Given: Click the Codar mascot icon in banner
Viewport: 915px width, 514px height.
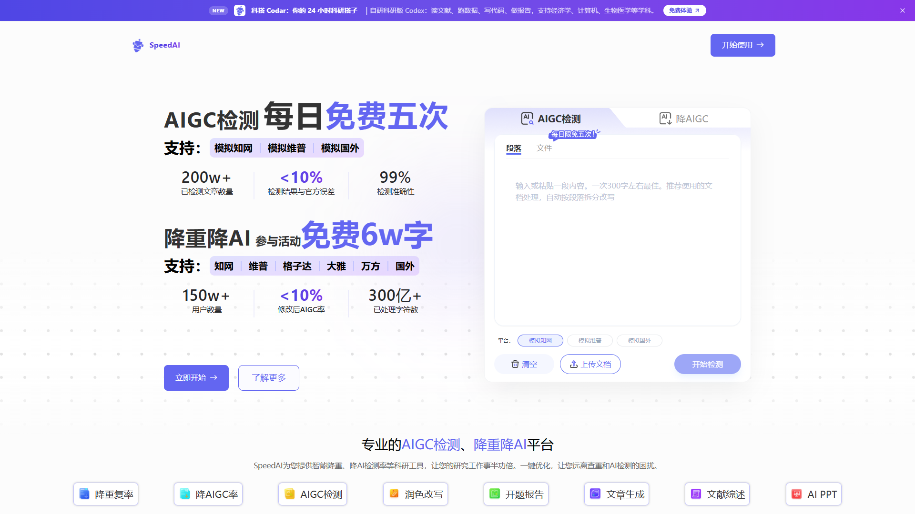Looking at the screenshot, I should coord(240,10).
